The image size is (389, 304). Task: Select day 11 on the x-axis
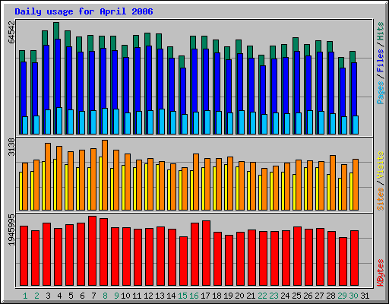point(137,296)
